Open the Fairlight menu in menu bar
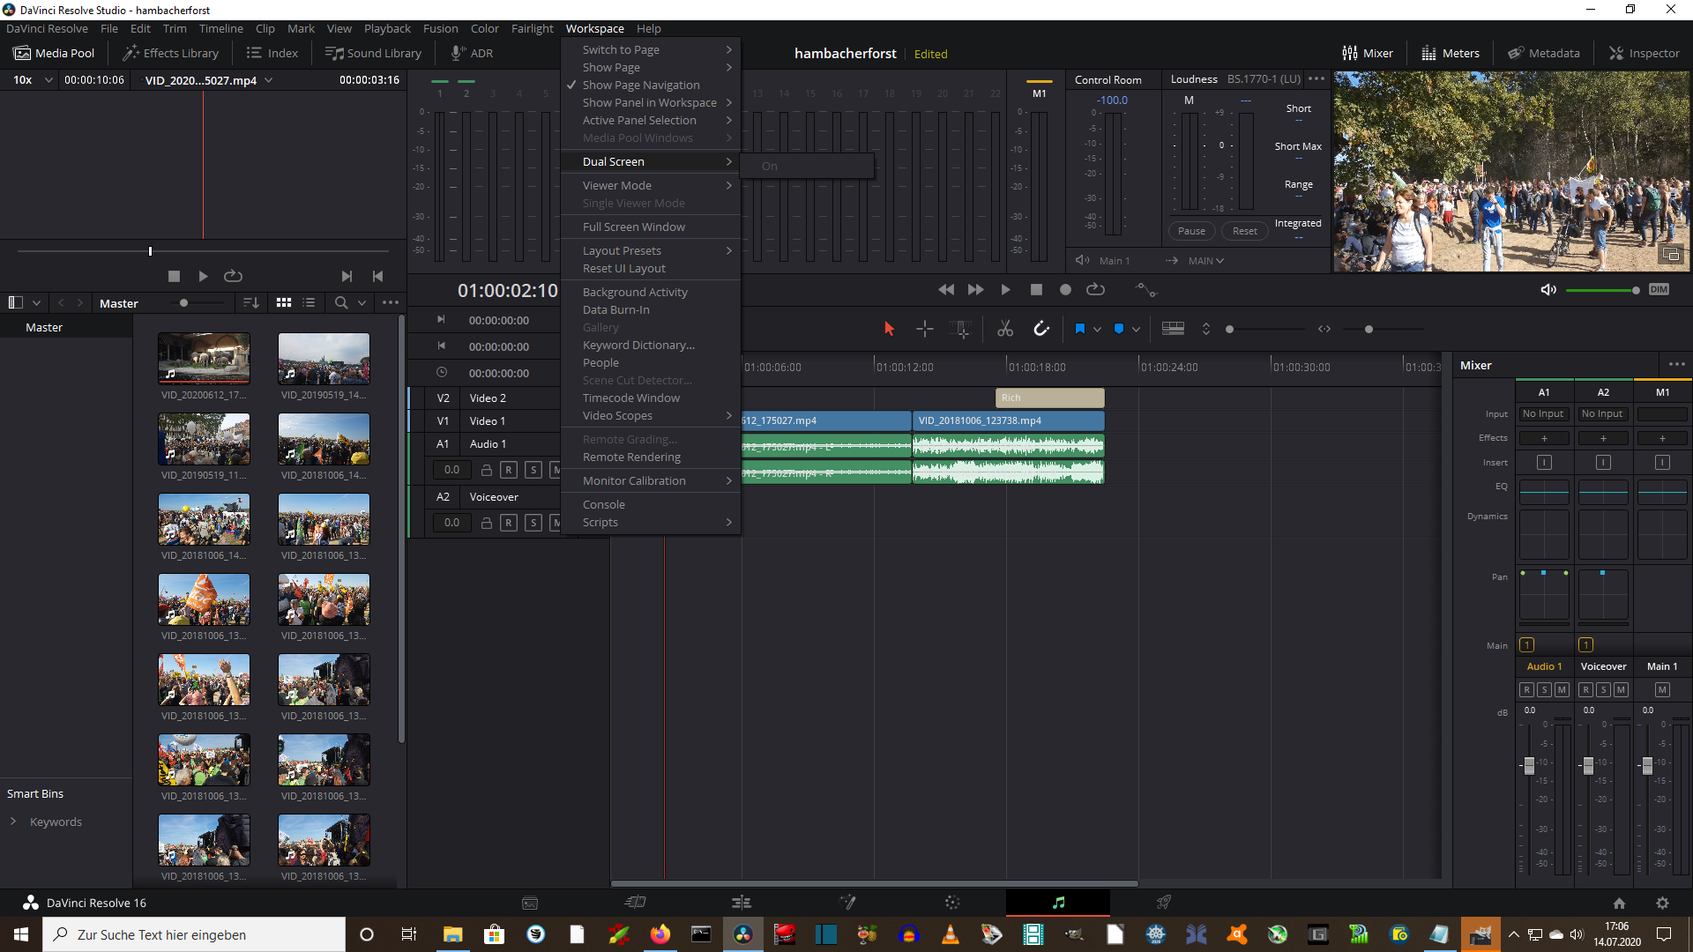The width and height of the screenshot is (1693, 952). pyautogui.click(x=533, y=28)
